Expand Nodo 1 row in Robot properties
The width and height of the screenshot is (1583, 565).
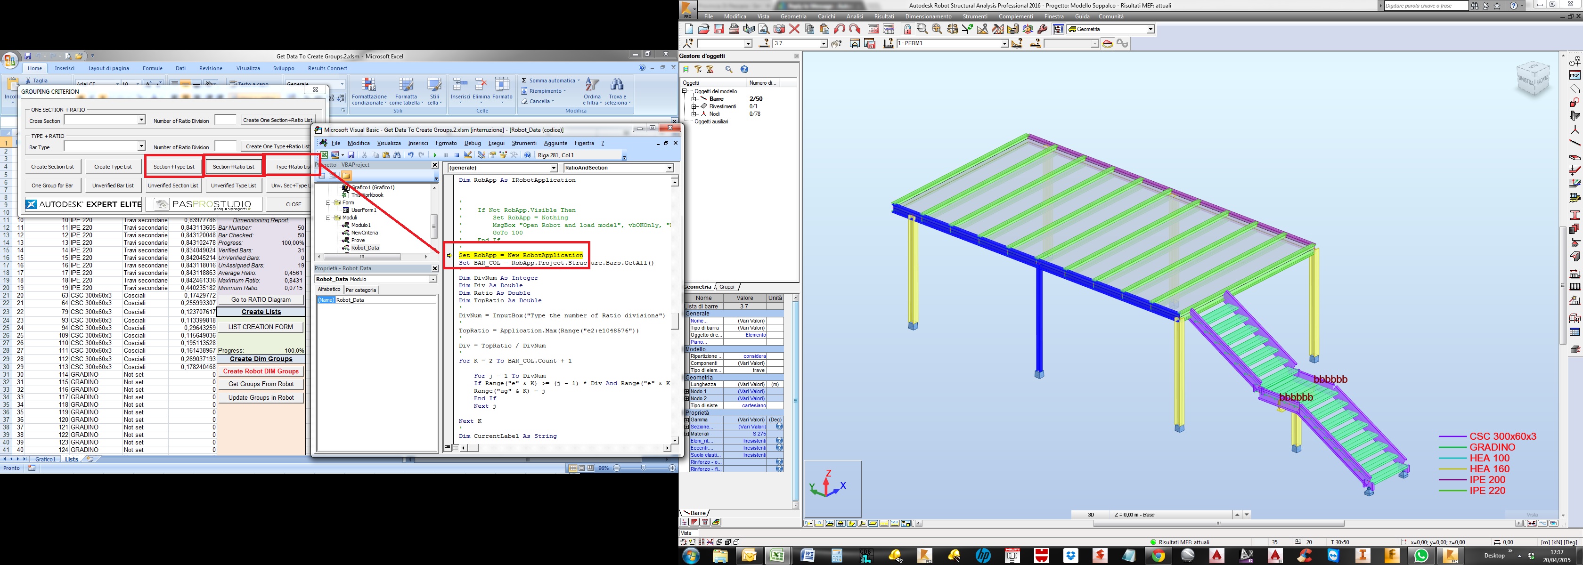click(687, 391)
